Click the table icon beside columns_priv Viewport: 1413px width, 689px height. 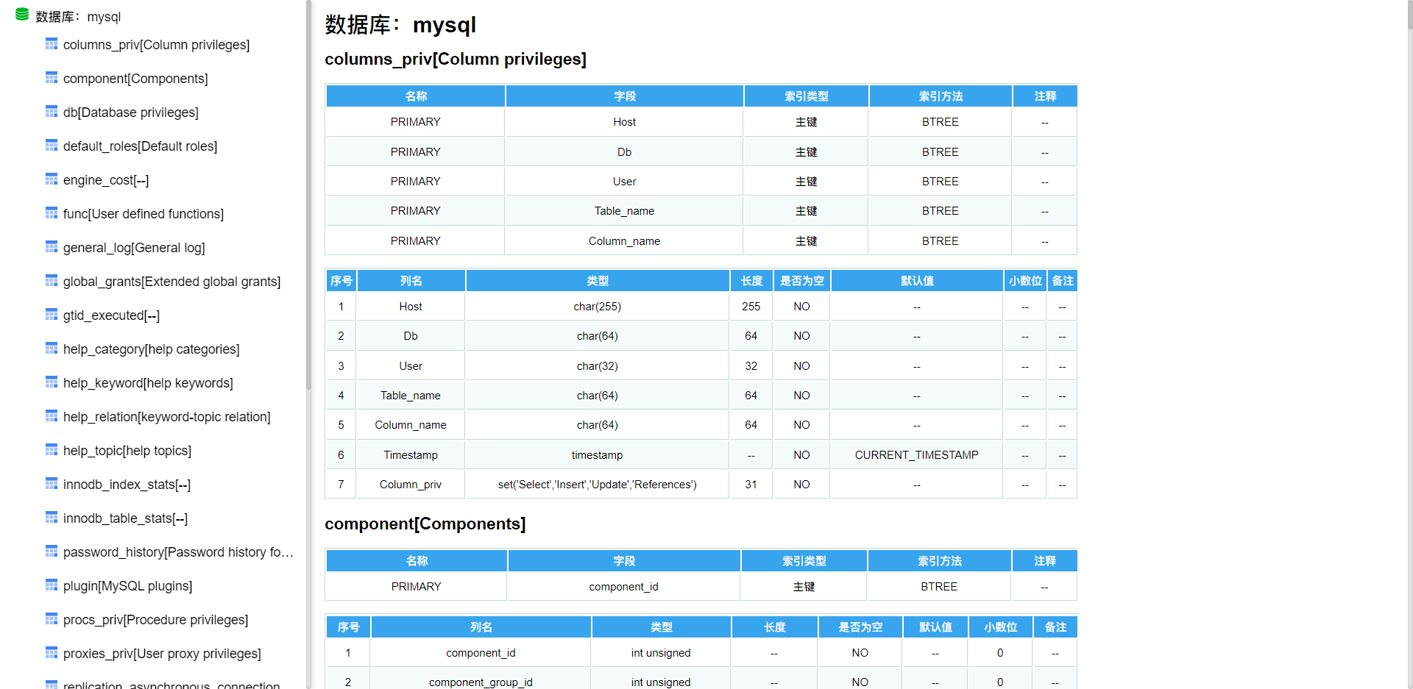(x=51, y=43)
